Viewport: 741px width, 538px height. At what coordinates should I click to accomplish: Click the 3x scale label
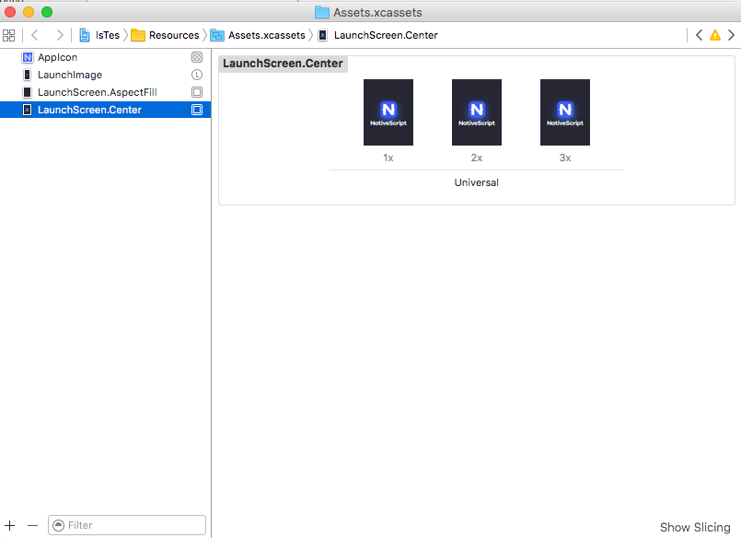click(565, 158)
